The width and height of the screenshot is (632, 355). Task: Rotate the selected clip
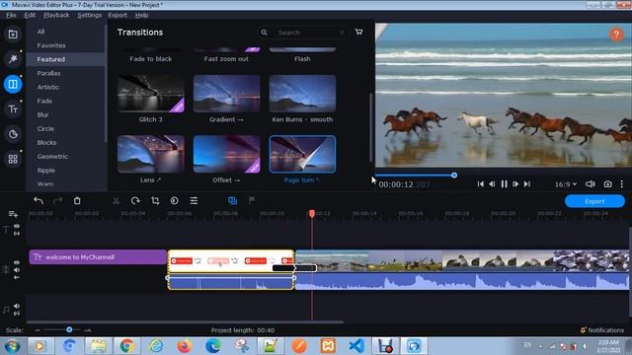[135, 200]
